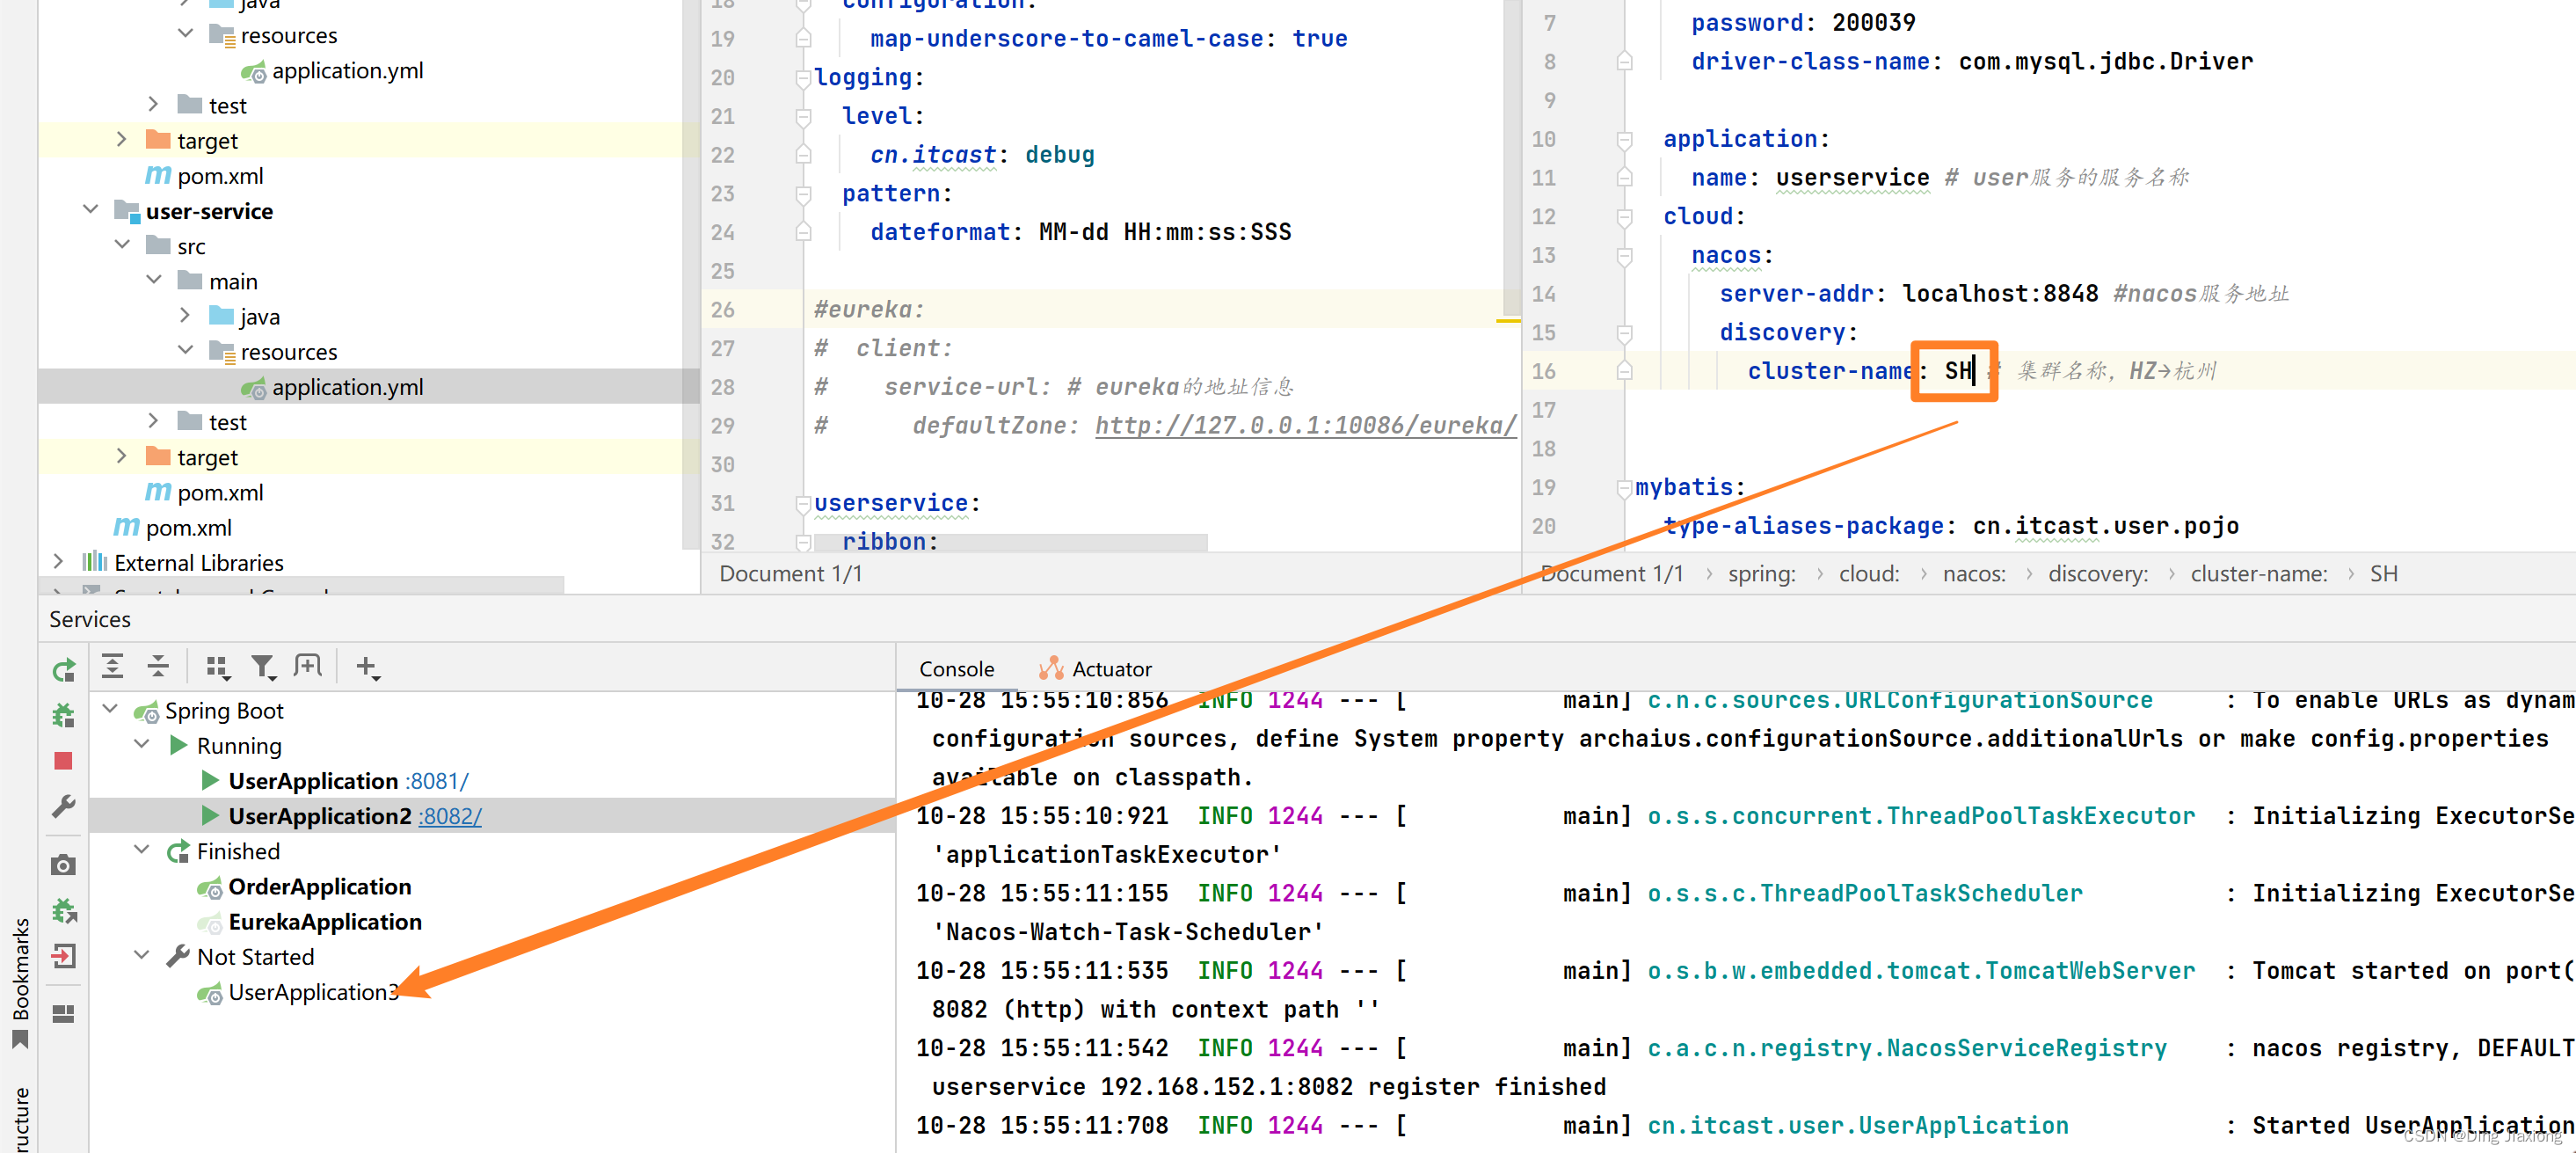Fold the discovery block at line 15

pyautogui.click(x=1624, y=333)
